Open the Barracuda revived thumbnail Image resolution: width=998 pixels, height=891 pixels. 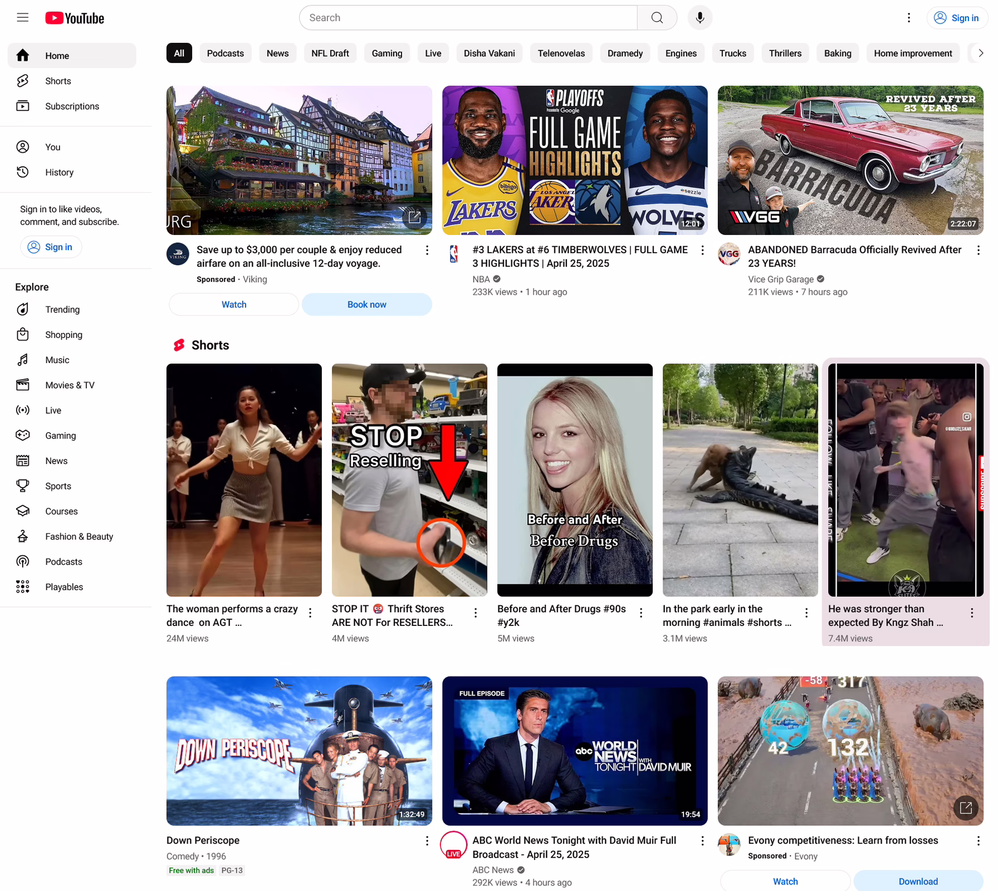pyautogui.click(x=850, y=160)
